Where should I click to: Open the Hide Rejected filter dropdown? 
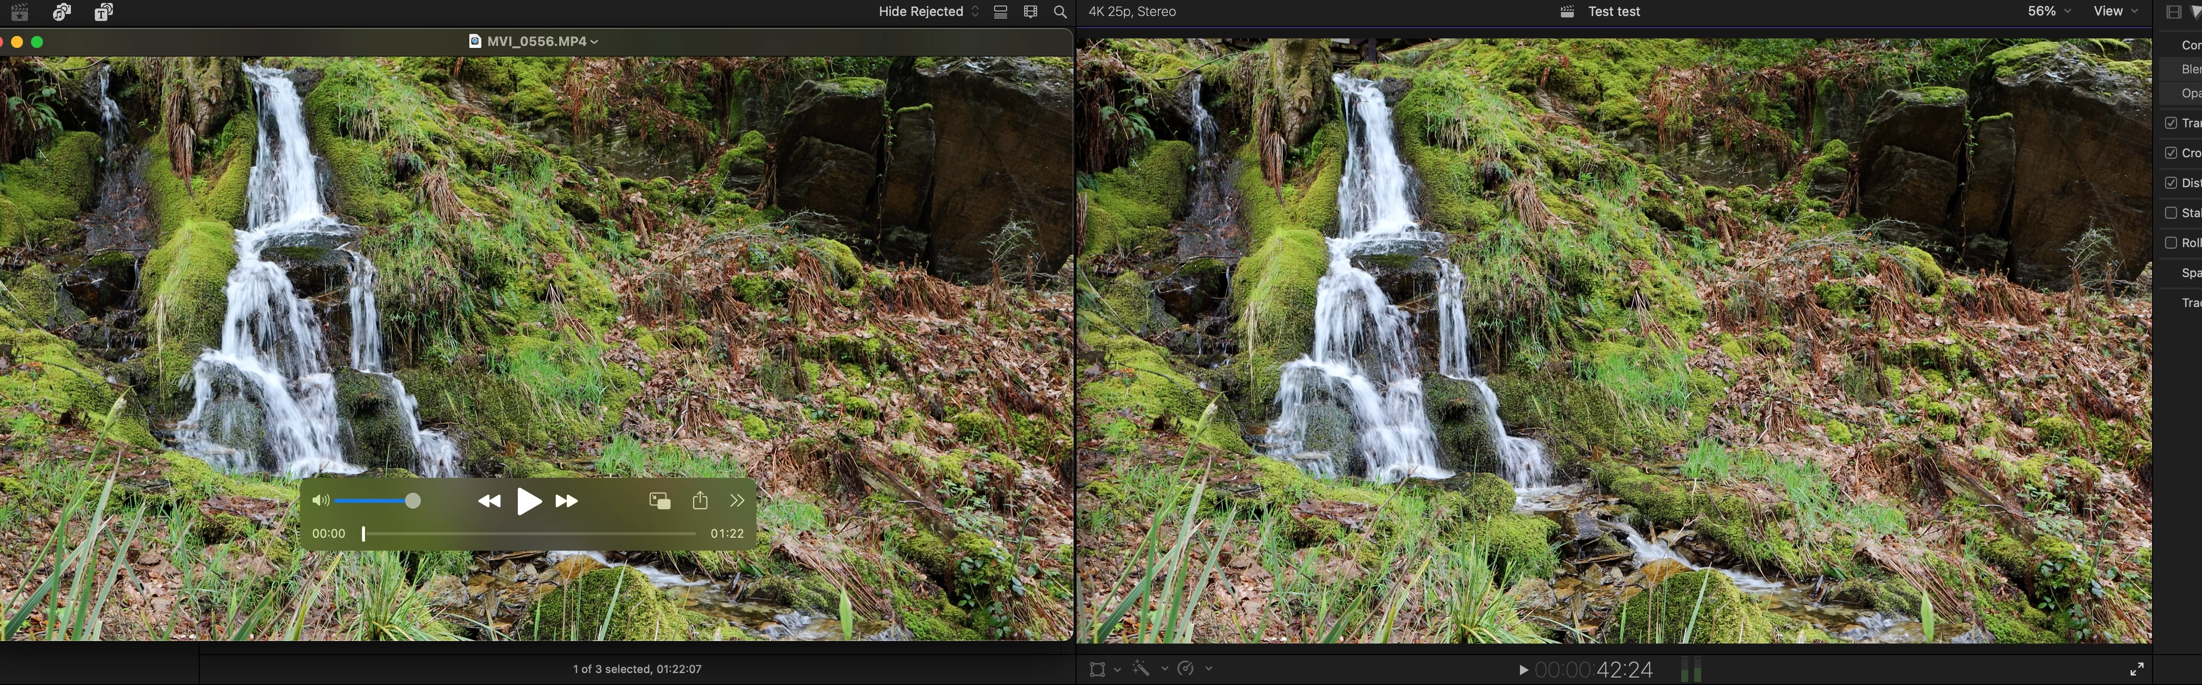[x=928, y=12]
